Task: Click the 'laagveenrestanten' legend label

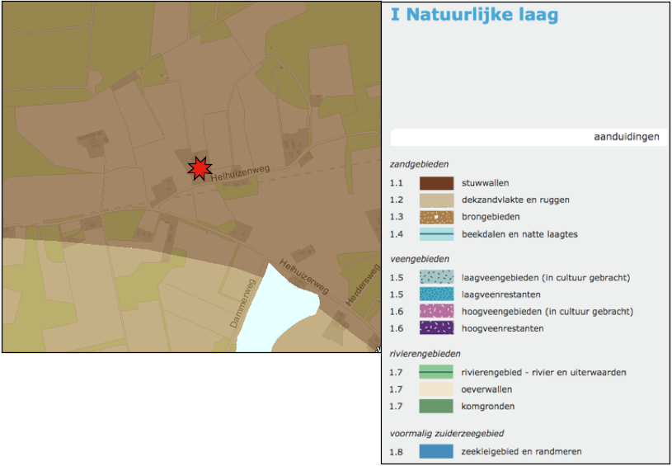Action: [501, 294]
